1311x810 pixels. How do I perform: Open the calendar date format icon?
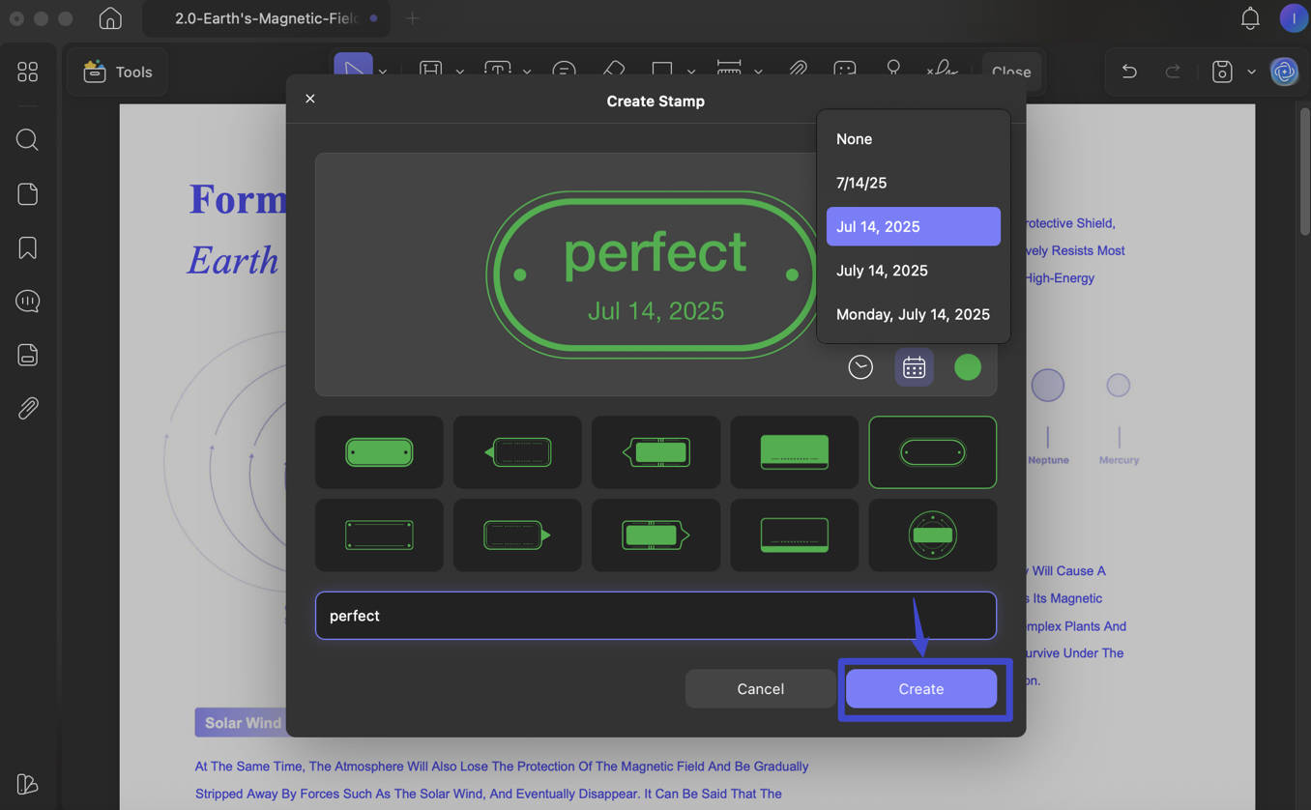(914, 367)
